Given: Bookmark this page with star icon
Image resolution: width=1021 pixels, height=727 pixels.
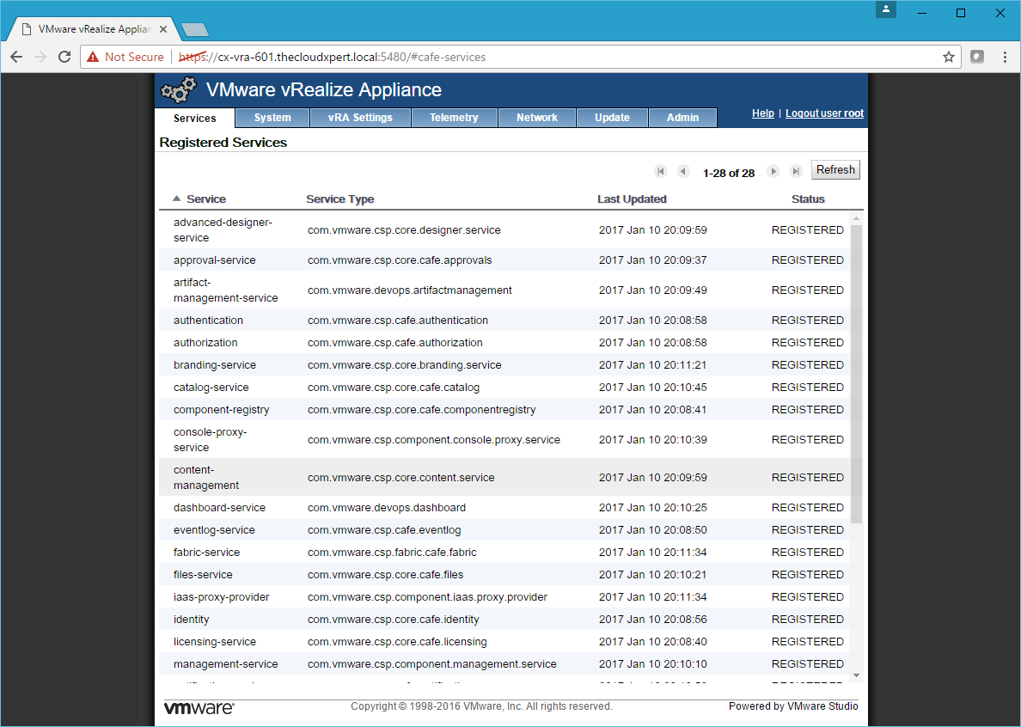Looking at the screenshot, I should click(x=949, y=57).
